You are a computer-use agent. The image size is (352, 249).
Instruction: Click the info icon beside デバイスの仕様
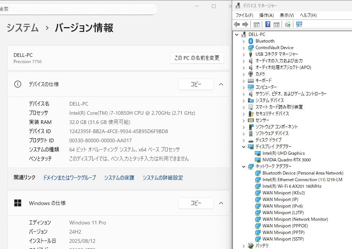click(18, 84)
